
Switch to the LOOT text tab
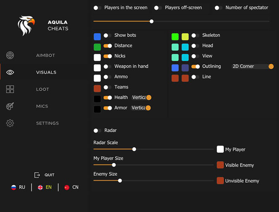[42, 89]
